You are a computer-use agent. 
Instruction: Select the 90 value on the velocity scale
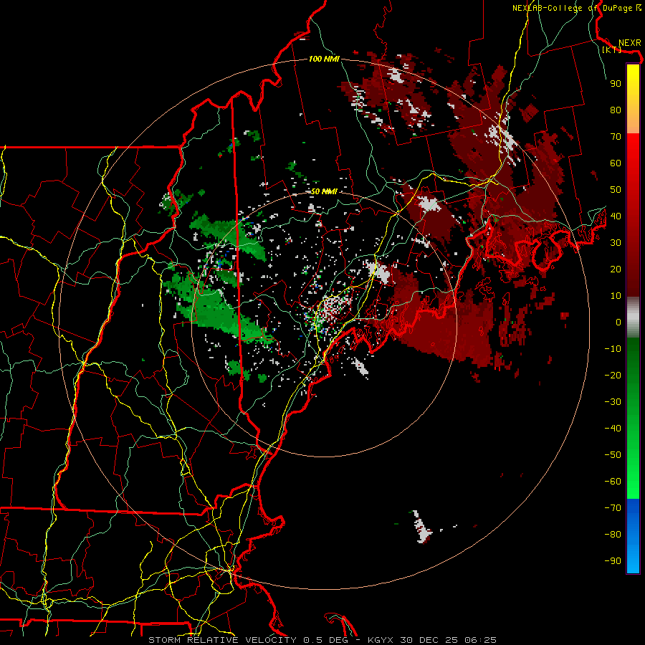[616, 84]
